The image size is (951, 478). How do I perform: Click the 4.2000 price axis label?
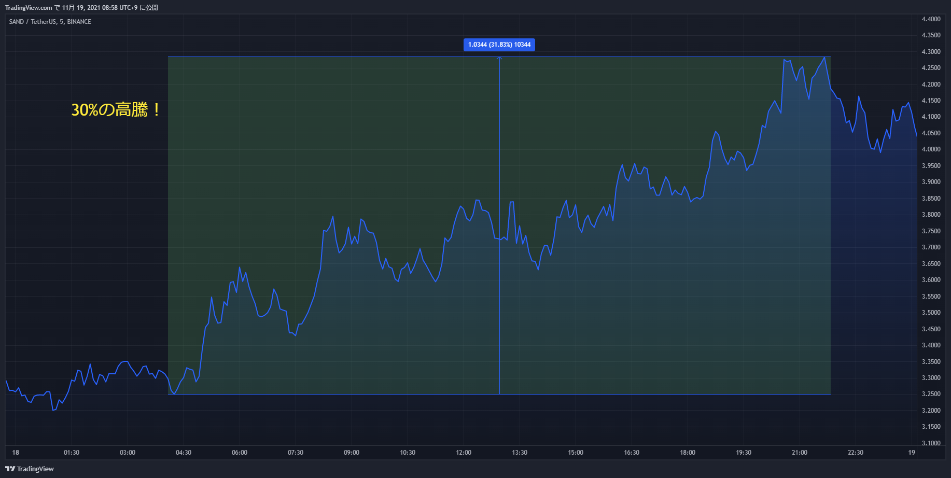pos(931,85)
